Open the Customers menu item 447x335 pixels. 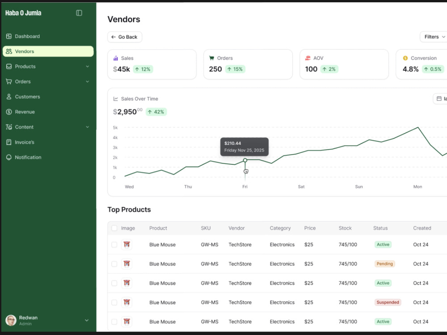tap(48, 96)
